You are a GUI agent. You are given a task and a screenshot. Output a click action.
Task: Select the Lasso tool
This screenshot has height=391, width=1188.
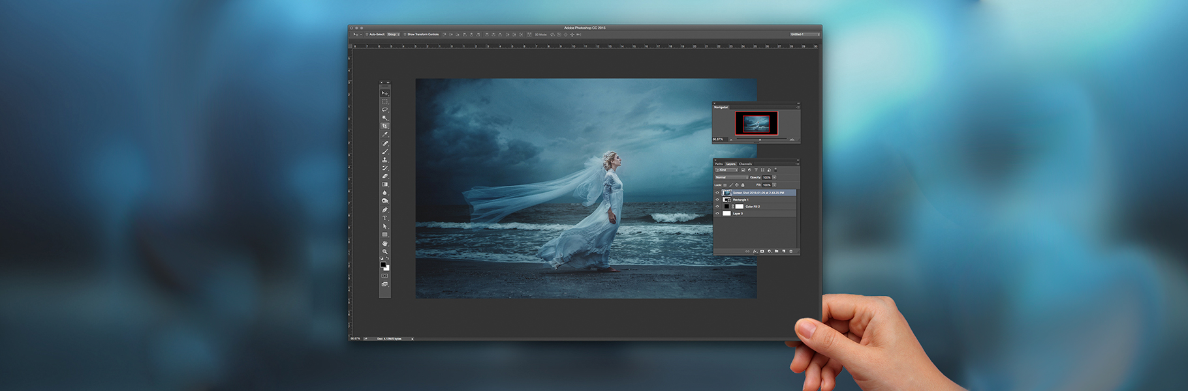pos(384,109)
